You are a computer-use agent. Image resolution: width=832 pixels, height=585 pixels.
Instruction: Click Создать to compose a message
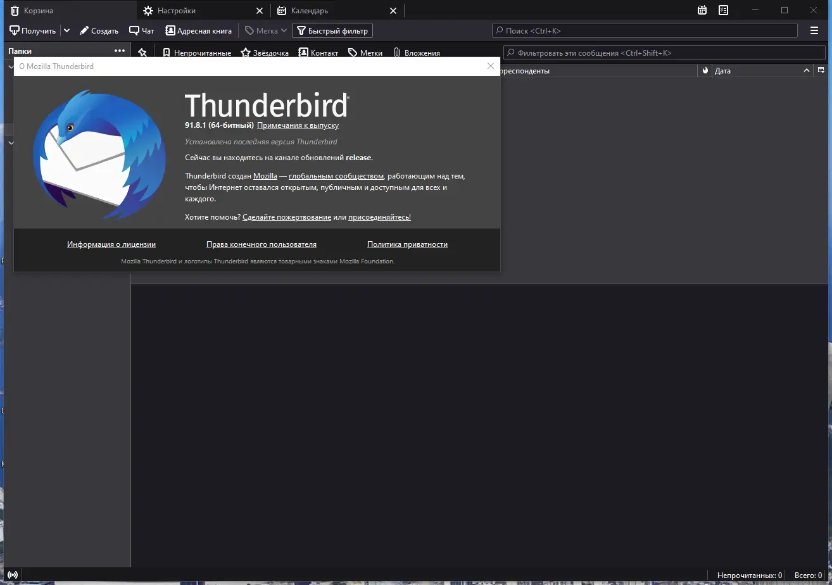pos(99,30)
